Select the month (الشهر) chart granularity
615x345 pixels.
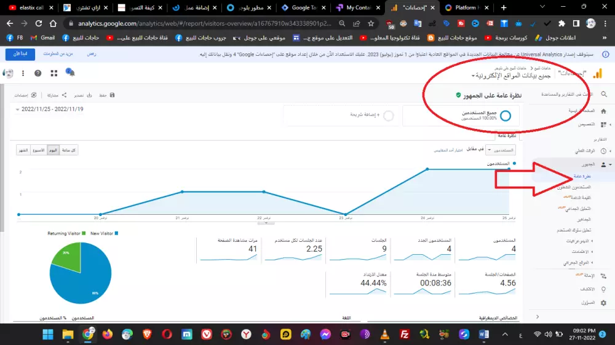pyautogui.click(x=23, y=150)
